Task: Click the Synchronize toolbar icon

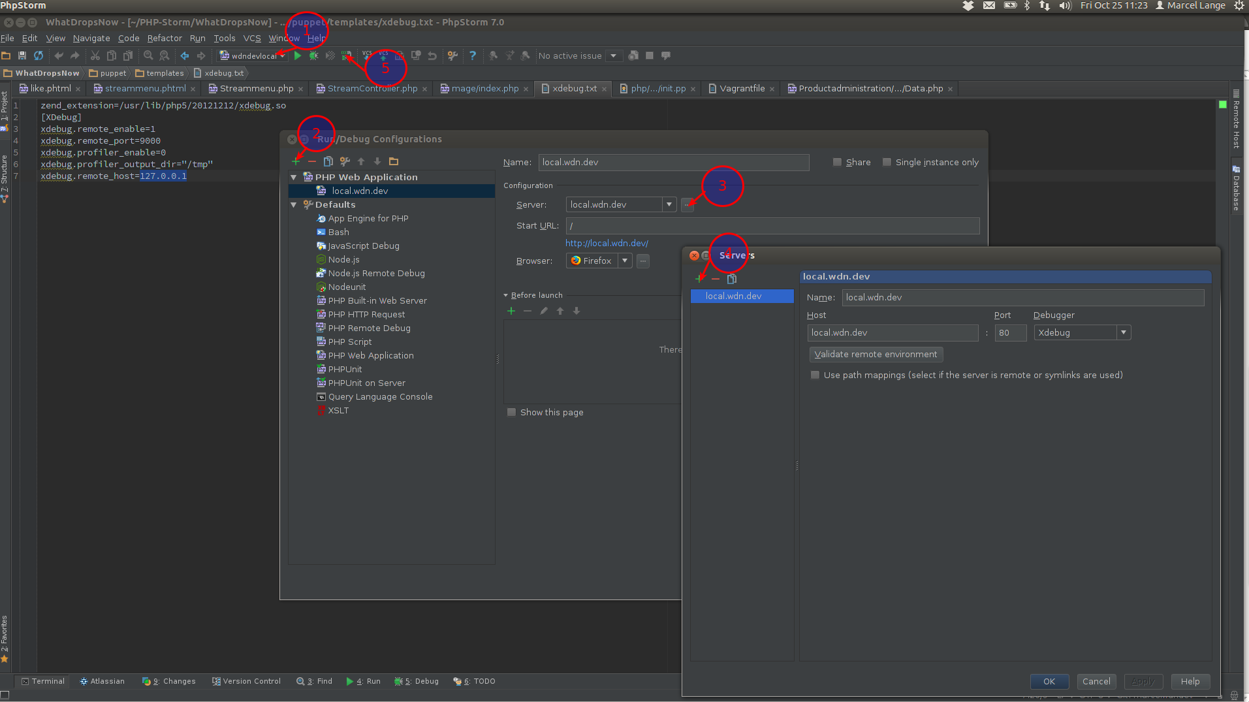Action: point(39,56)
